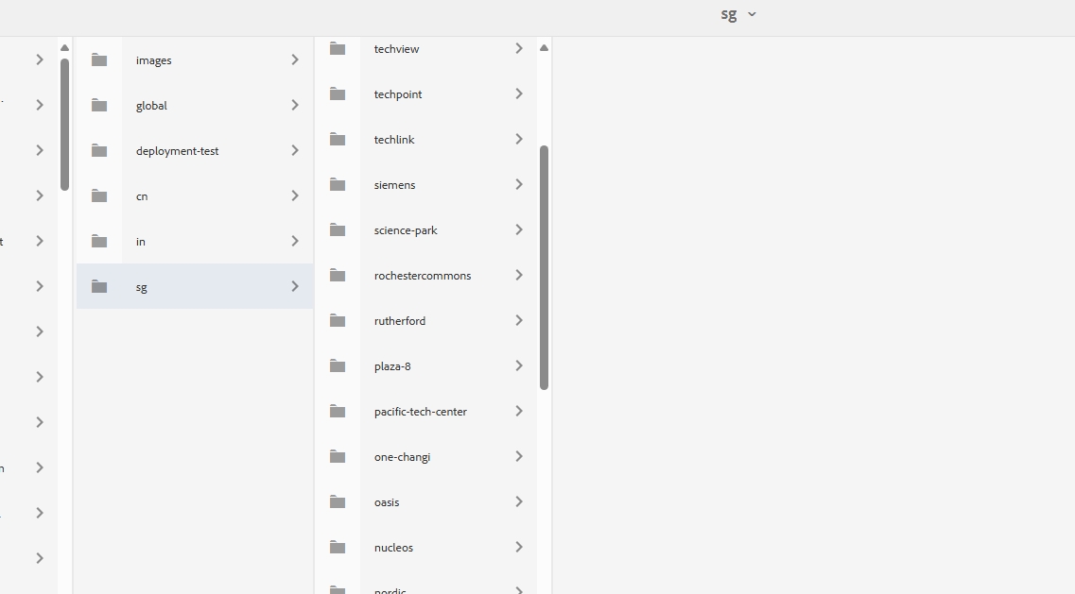Select the folder icon beside deployment-test
The width and height of the screenshot is (1075, 594).
point(99,151)
